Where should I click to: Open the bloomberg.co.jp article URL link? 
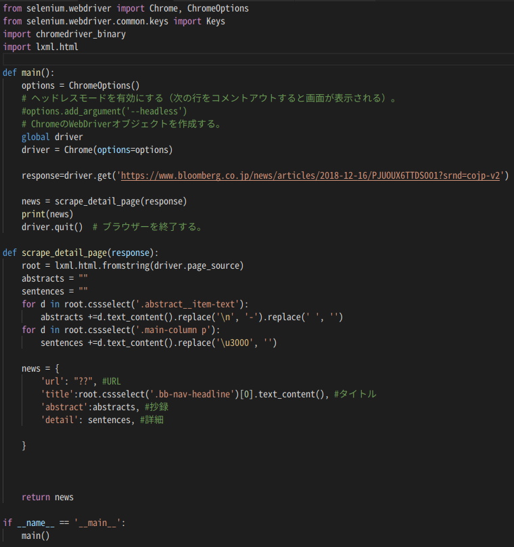pyautogui.click(x=310, y=175)
